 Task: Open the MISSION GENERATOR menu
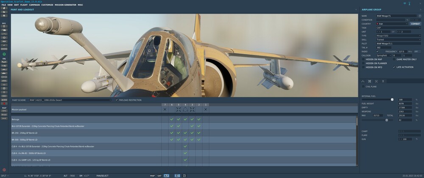pos(65,5)
